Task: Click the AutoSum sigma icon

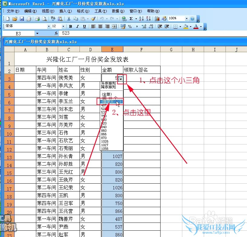Action: click(x=131, y=19)
